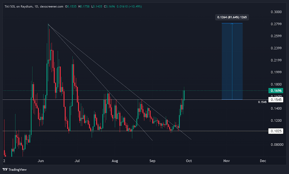This screenshot has width=289, height=174.
Task: Click the 0.1025 support level label
Action: (276, 131)
